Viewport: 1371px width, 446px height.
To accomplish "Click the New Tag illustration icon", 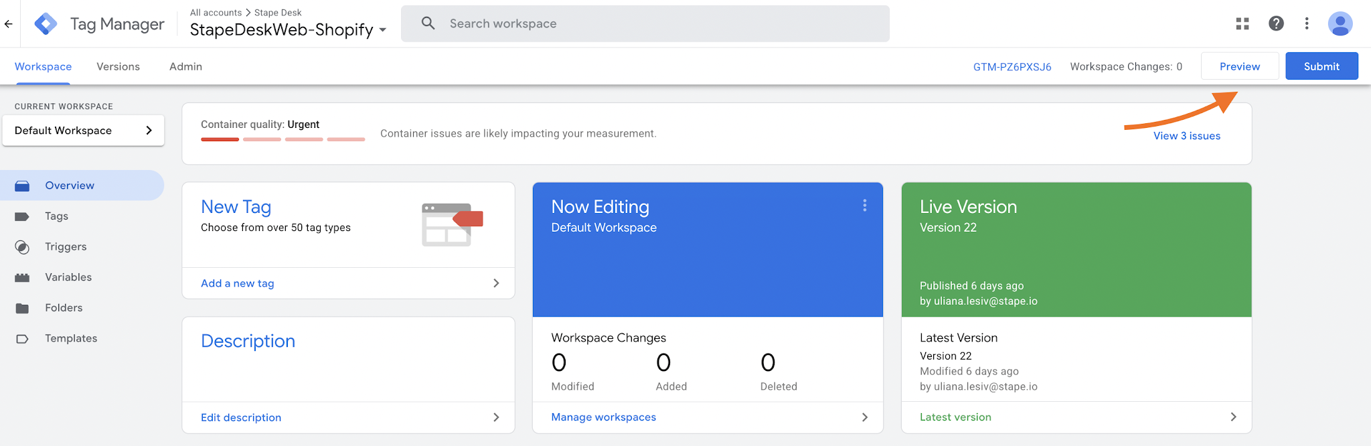I will [453, 224].
